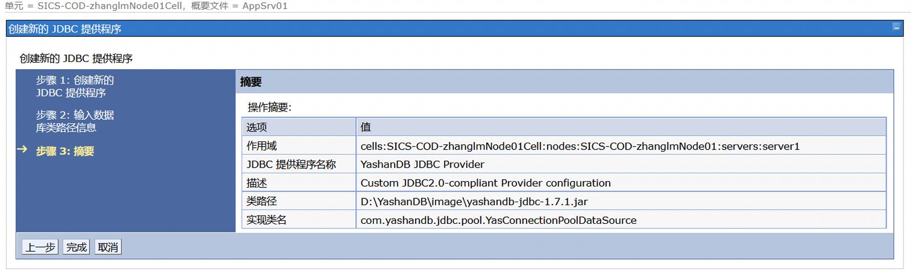Finish the wizard with the 完成 button
Image resolution: width=911 pixels, height=275 pixels.
click(76, 247)
